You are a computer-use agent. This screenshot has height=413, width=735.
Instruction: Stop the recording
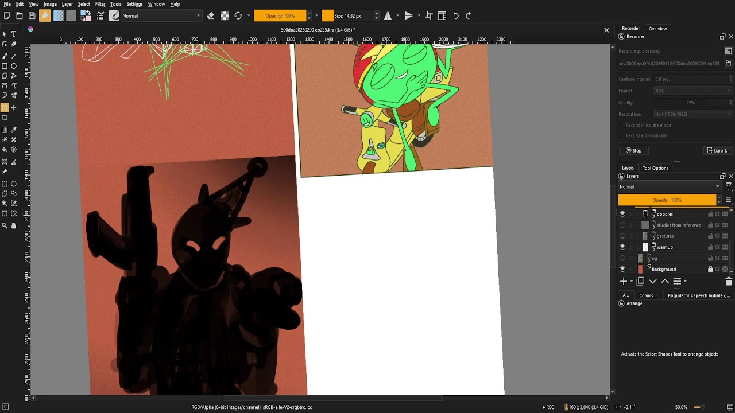(x=633, y=150)
